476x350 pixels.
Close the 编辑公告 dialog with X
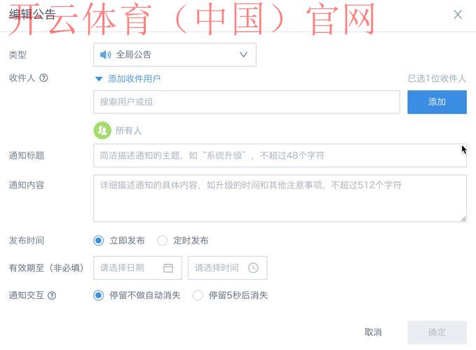(x=458, y=15)
